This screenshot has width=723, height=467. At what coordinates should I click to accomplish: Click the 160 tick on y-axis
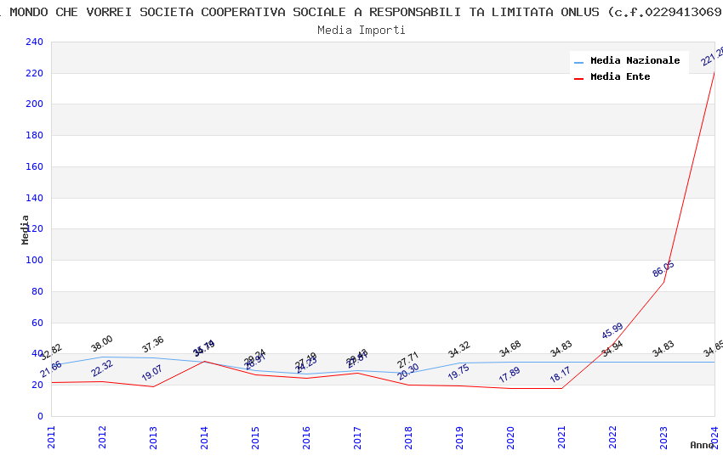(34, 166)
